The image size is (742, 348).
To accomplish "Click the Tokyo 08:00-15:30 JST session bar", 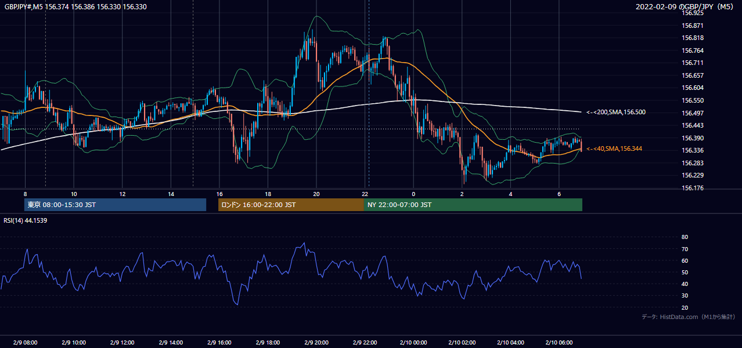I will point(115,205).
